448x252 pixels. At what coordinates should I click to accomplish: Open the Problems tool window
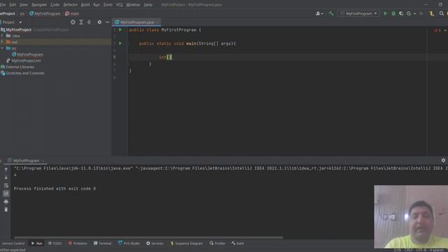coord(78,244)
